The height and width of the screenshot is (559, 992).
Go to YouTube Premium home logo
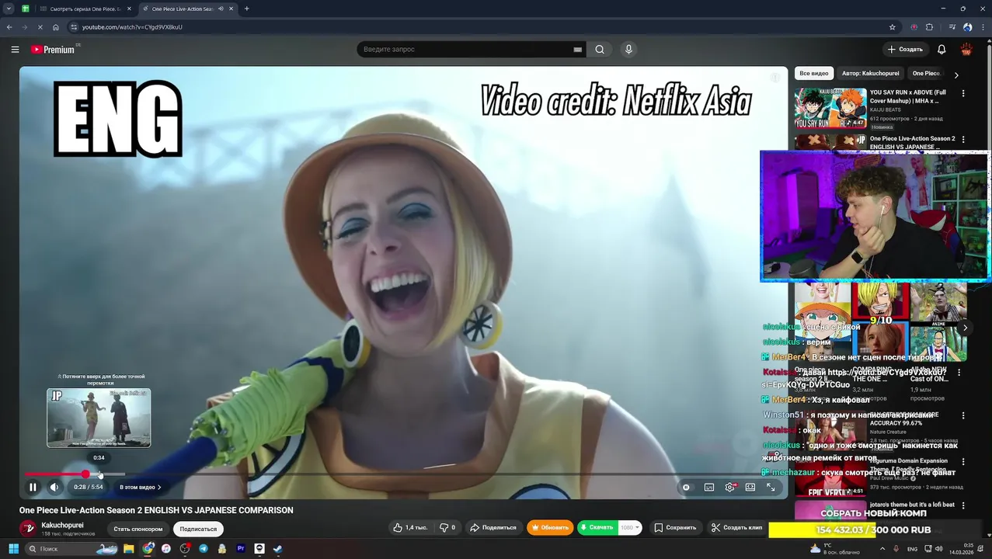point(53,49)
